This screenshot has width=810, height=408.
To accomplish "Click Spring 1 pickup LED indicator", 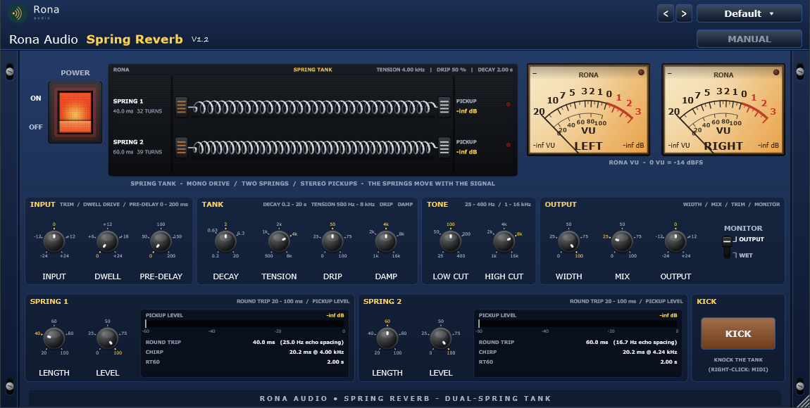I will [509, 105].
